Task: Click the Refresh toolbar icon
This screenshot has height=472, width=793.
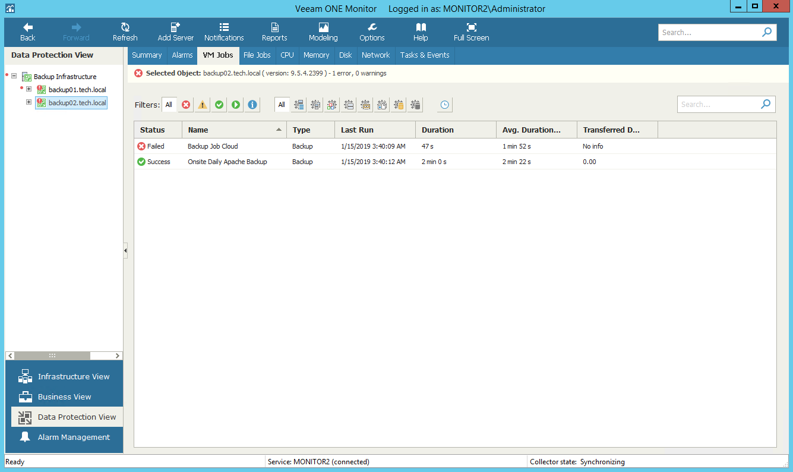Action: point(125,32)
